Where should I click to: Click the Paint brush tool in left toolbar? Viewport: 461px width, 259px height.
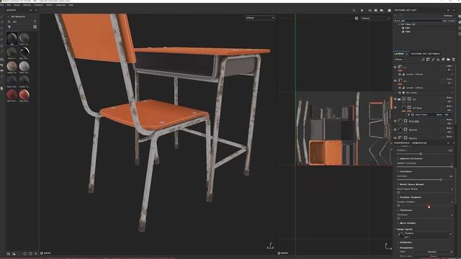click(x=2, y=17)
